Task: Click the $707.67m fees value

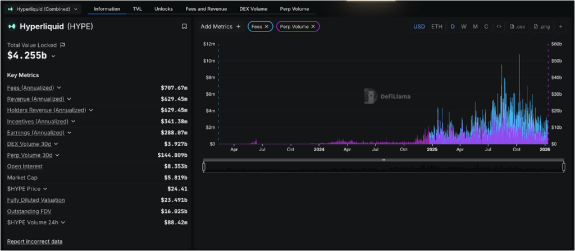Action: (174, 88)
